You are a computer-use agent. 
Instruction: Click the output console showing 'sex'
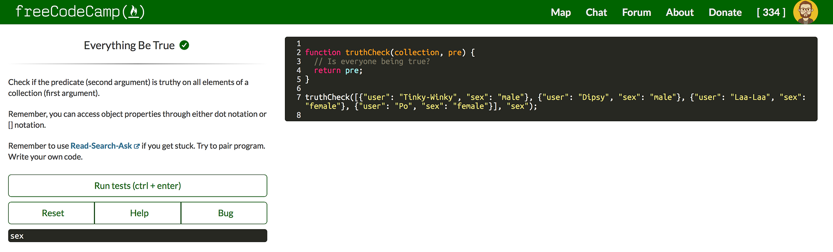pos(137,236)
